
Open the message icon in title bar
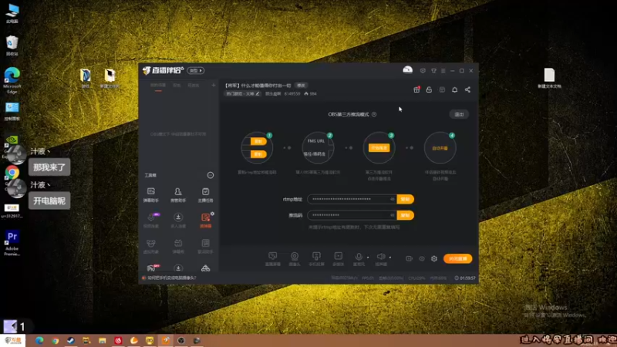[423, 71]
